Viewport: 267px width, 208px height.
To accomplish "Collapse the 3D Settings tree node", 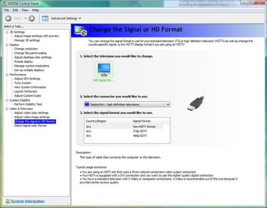I will click(7, 32).
